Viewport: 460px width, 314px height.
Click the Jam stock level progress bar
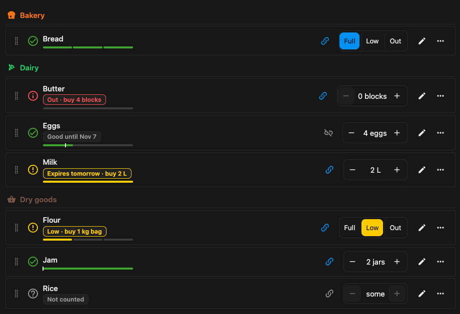88,268
